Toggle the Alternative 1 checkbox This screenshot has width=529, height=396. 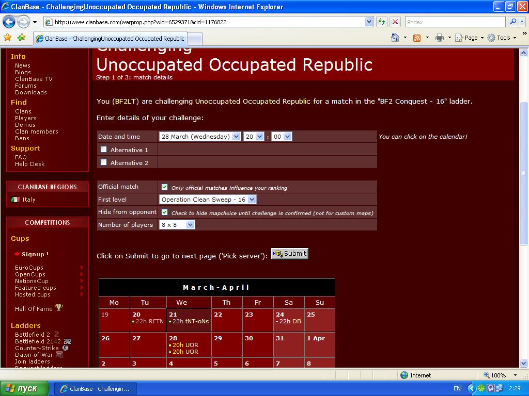click(x=103, y=149)
